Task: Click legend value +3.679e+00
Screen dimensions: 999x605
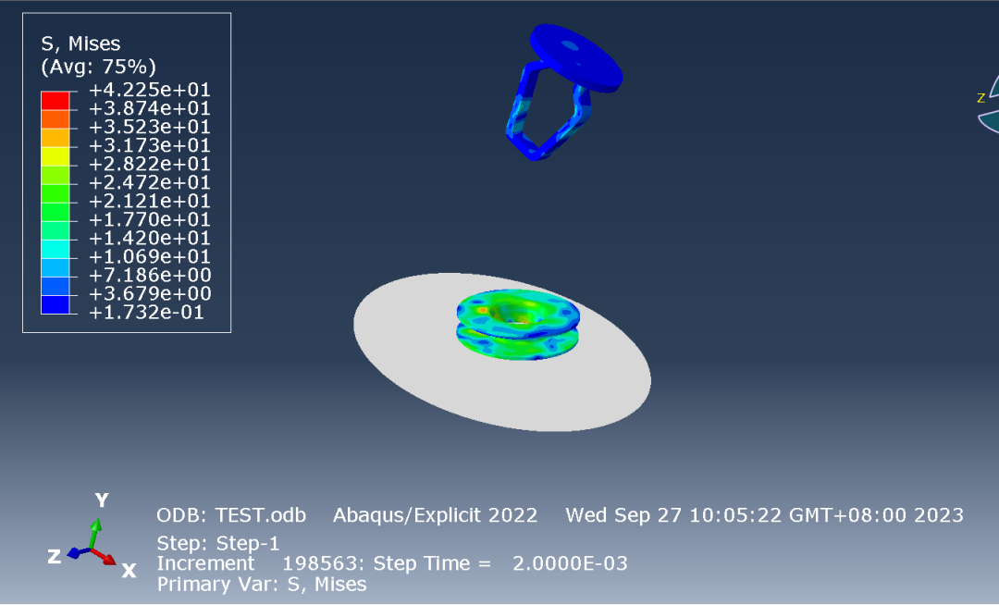Action: (x=150, y=293)
